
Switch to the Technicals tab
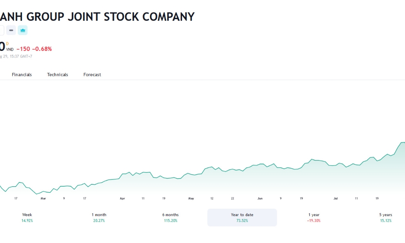tap(57, 74)
